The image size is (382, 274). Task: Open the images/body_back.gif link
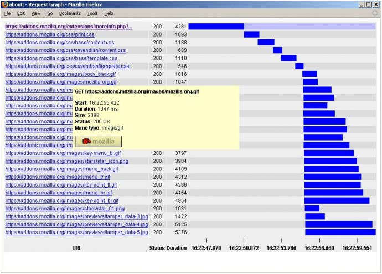(x=60, y=74)
